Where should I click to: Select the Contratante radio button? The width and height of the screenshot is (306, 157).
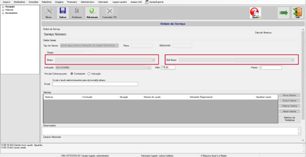point(71,74)
